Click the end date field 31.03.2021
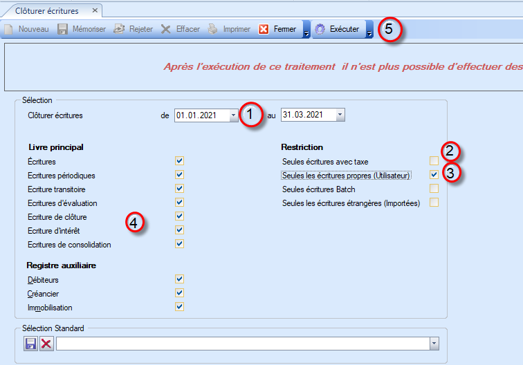The width and height of the screenshot is (523, 365). [x=309, y=115]
